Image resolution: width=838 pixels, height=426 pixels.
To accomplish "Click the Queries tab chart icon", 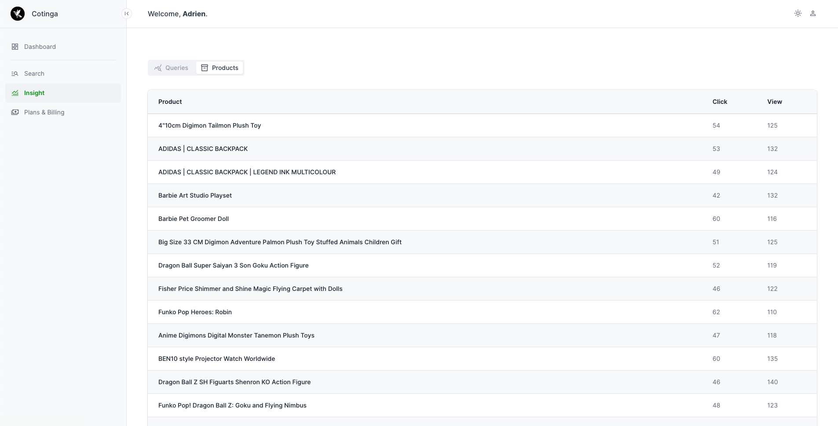I will point(158,68).
